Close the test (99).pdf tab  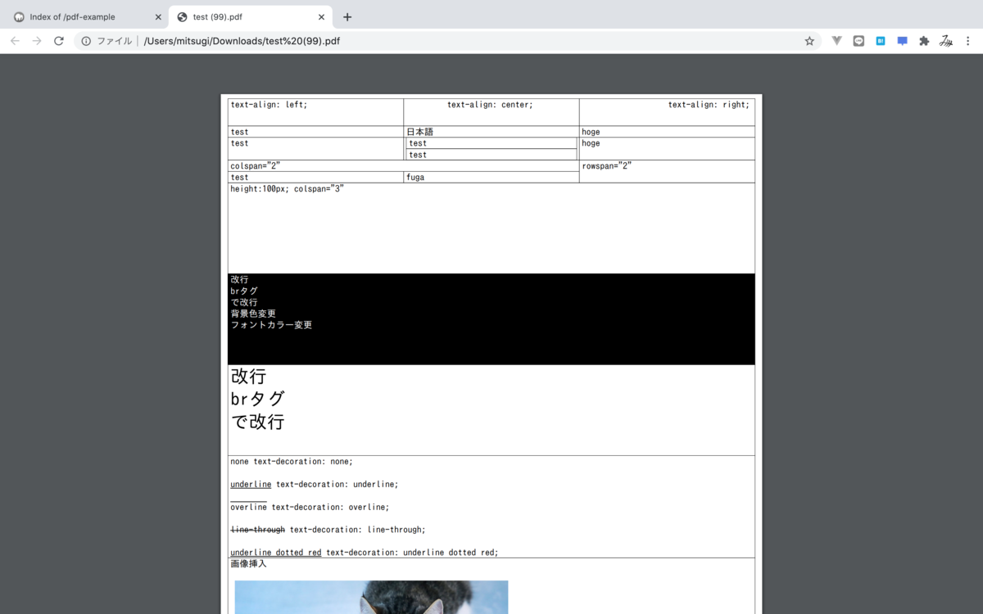tap(322, 16)
